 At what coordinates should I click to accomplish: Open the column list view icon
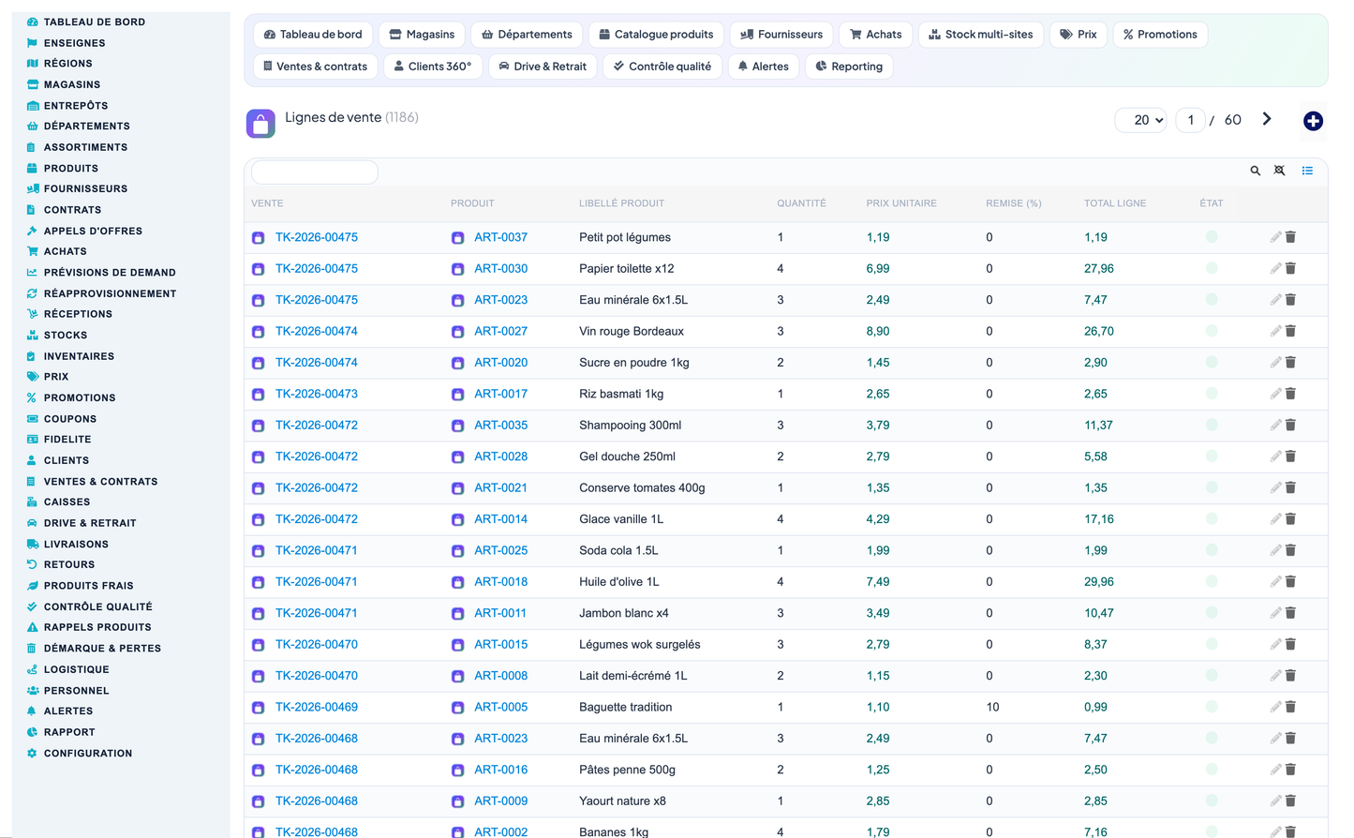point(1307,171)
